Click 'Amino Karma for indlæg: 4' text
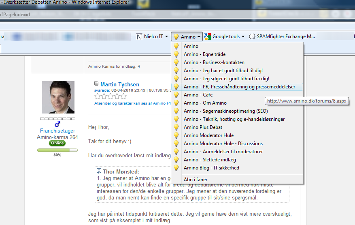Screen dimensions: 355x225 114,66
